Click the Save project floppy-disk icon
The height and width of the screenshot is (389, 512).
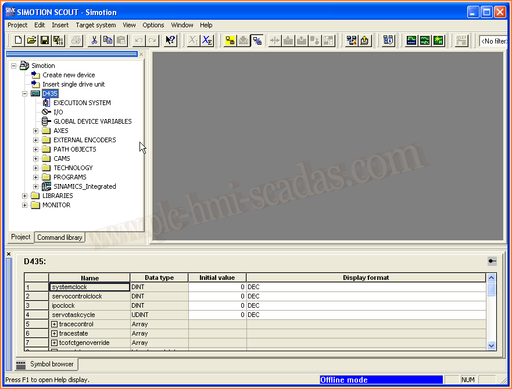coord(44,41)
